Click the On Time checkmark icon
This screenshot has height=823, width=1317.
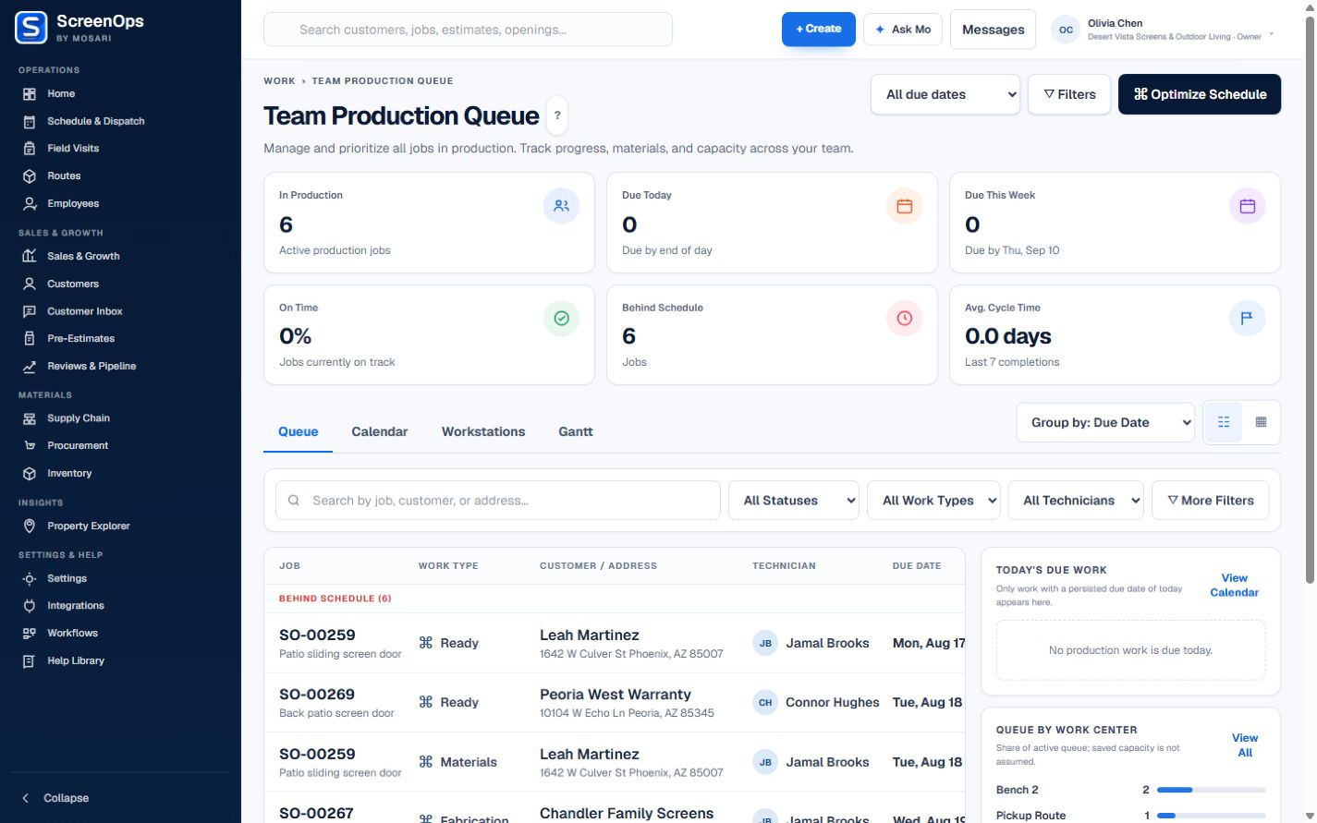562,318
